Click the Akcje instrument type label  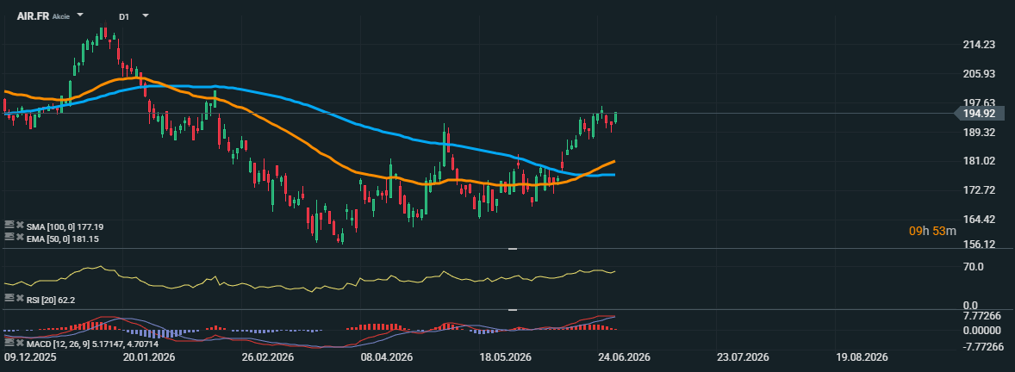(x=61, y=15)
